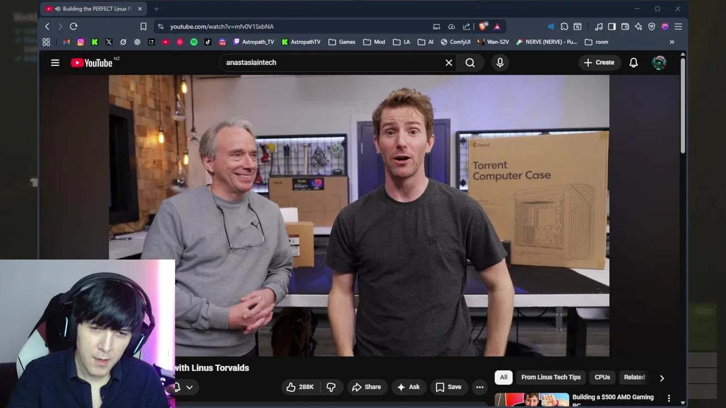Open Gmail bookmark
The width and height of the screenshot is (726, 408).
[x=66, y=42]
